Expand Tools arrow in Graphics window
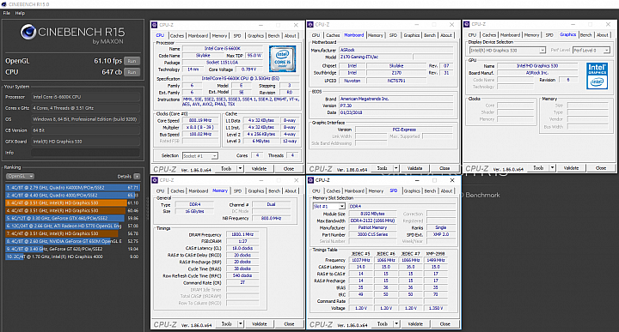The height and width of the screenshot is (332, 619). click(x=552, y=168)
